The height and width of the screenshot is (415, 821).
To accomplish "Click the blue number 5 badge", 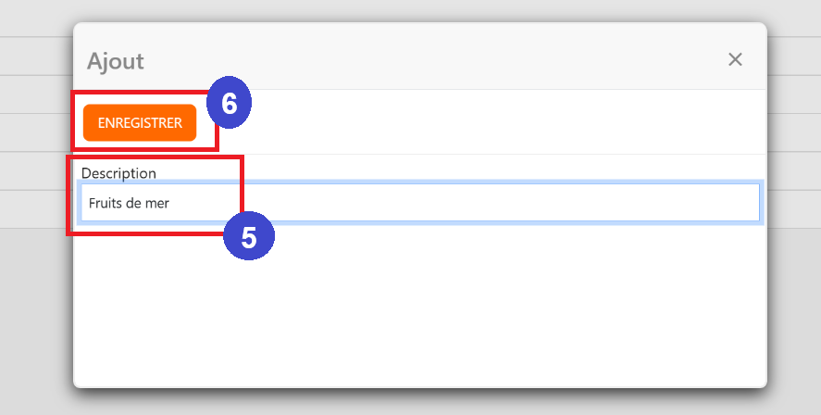I will pos(249,236).
